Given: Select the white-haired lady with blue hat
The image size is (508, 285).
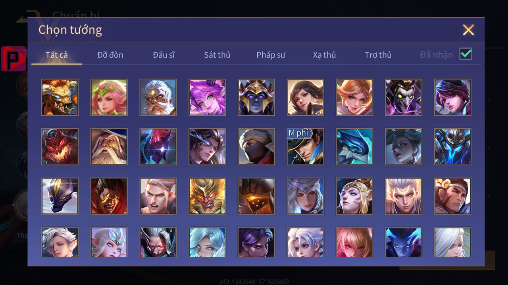Looking at the screenshot, I should coord(305,196).
